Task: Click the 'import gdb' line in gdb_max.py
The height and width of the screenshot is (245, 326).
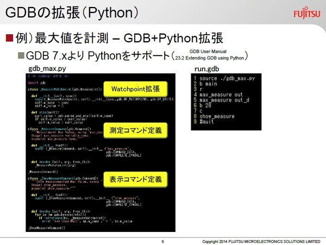Action: tap(36, 83)
